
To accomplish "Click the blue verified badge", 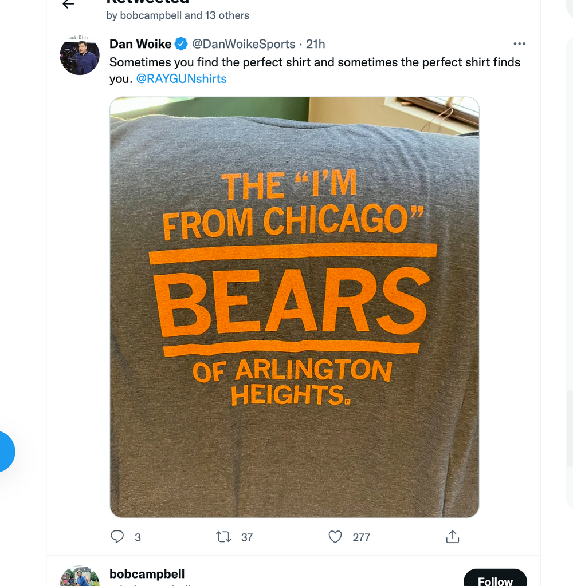I will point(181,44).
